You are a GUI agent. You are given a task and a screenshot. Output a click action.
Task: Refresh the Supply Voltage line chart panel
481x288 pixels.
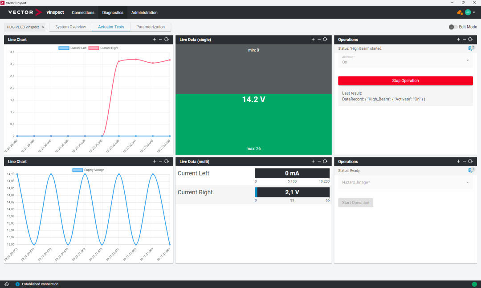(x=167, y=161)
